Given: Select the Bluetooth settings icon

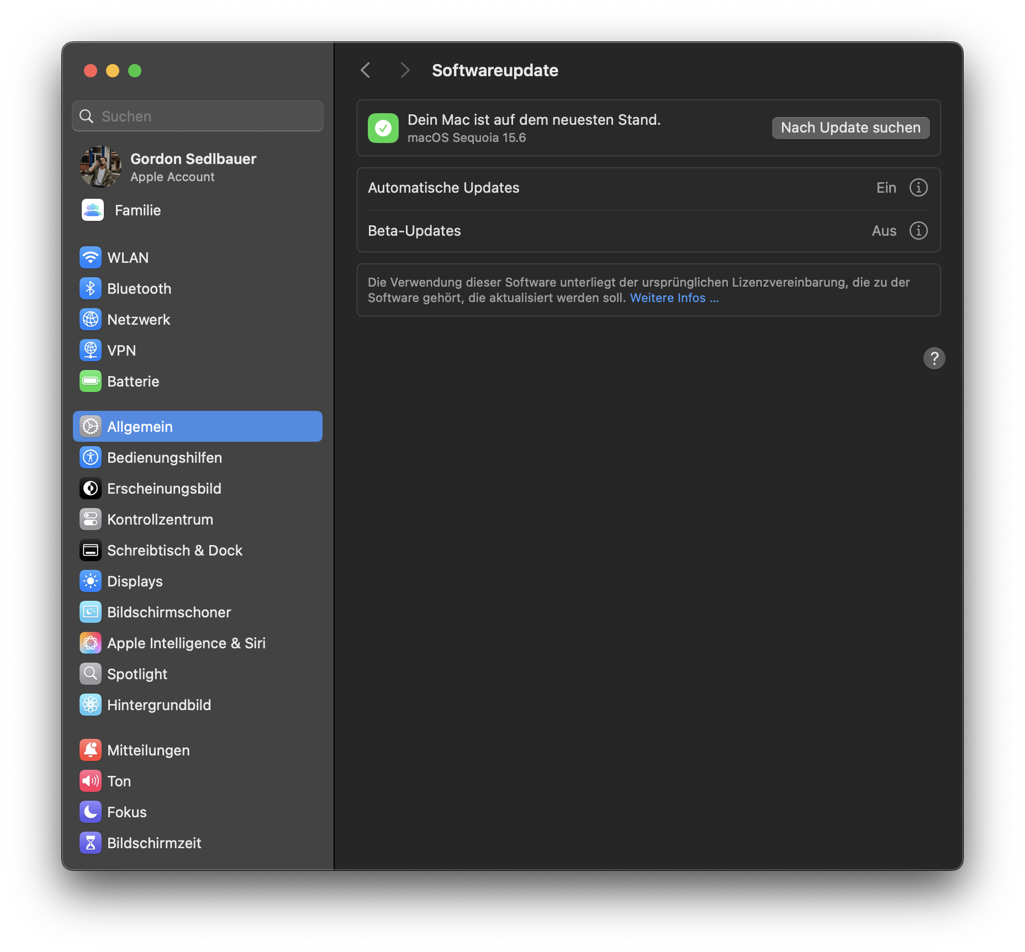Looking at the screenshot, I should pyautogui.click(x=91, y=288).
